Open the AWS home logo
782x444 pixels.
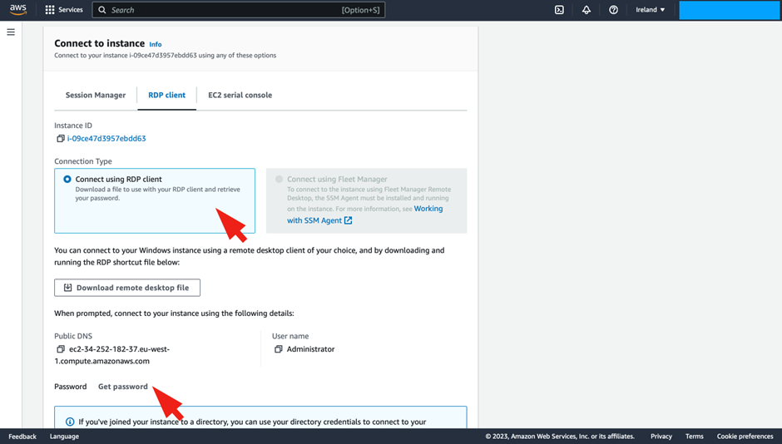point(18,9)
